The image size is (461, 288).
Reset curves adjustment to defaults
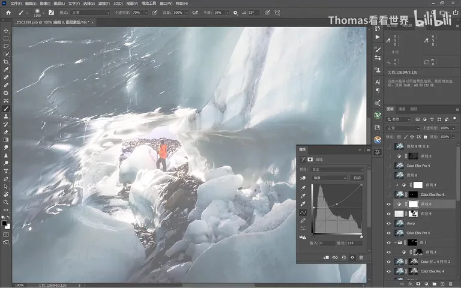[343, 257]
